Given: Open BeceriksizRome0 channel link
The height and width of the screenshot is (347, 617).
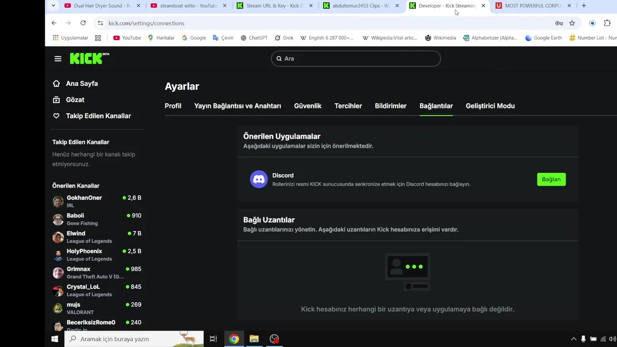Looking at the screenshot, I should click(91, 322).
